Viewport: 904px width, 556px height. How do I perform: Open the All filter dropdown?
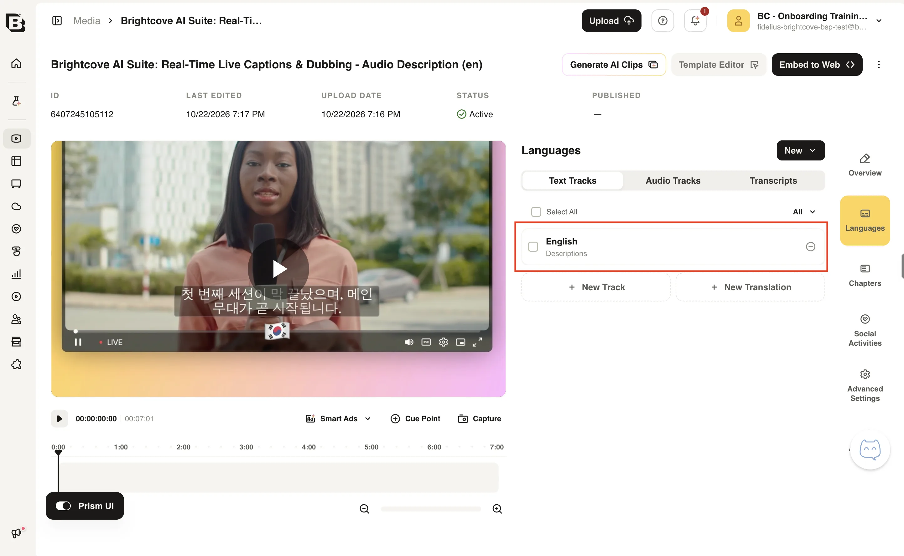tap(804, 212)
